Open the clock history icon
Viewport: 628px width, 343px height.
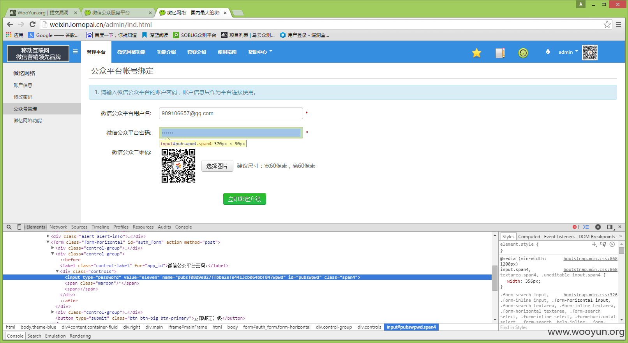[x=523, y=53]
